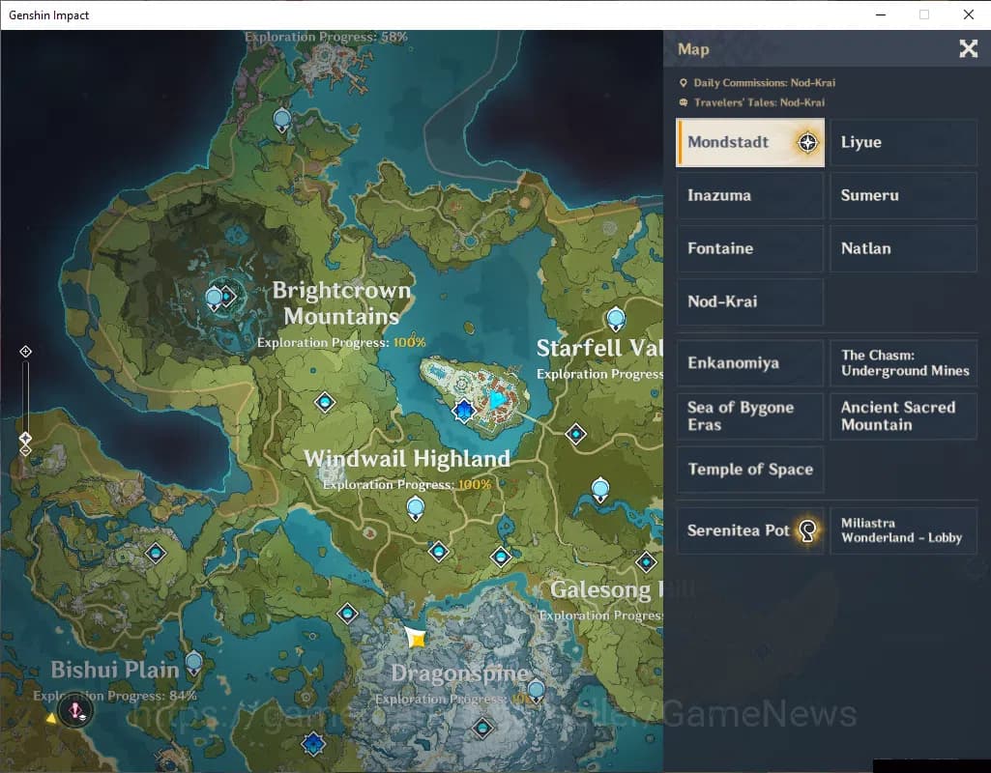Click the plus zoom-in icon on map
Screen dimensions: 991x773
(x=26, y=352)
